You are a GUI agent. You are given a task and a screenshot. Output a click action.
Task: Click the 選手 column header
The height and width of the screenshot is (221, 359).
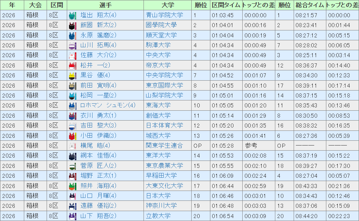point(105,5)
